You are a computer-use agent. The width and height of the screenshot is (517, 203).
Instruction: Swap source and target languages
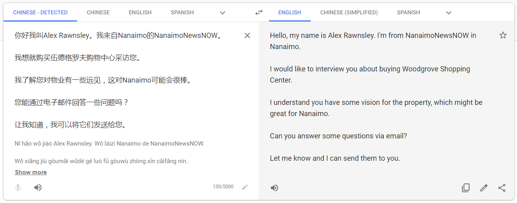259,12
